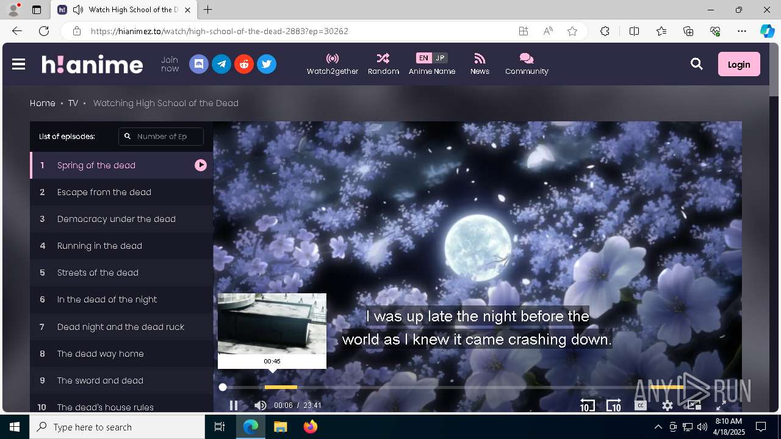Toggle closed captions CC

click(640, 405)
